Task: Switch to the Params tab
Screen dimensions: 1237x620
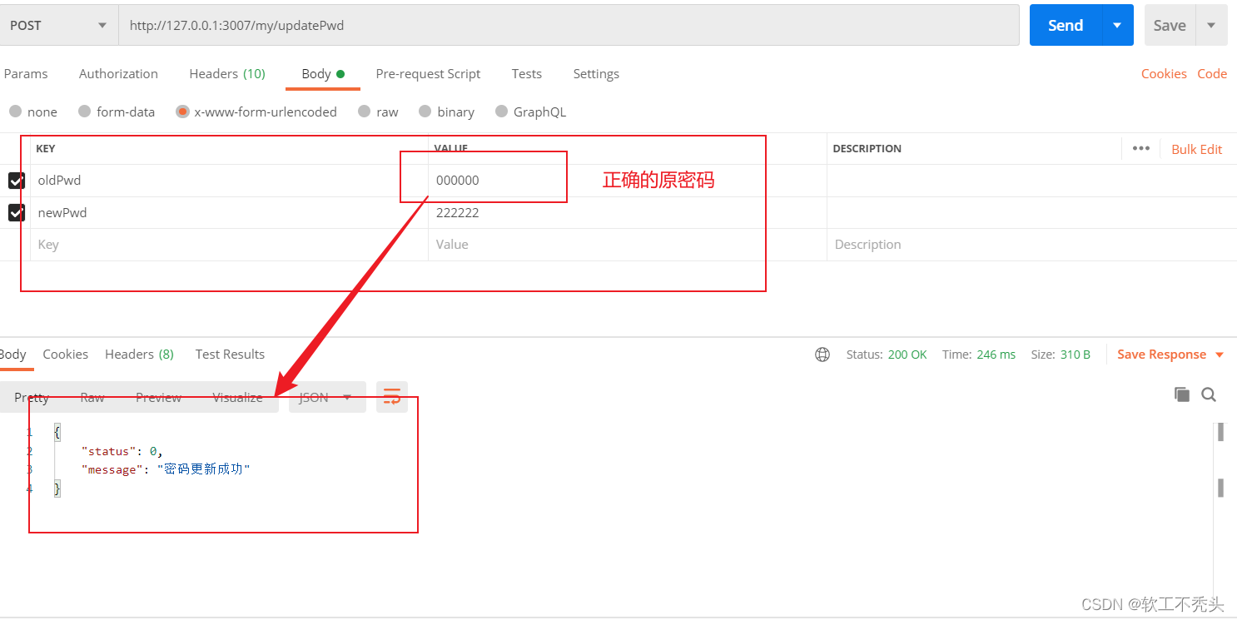Action: point(26,73)
